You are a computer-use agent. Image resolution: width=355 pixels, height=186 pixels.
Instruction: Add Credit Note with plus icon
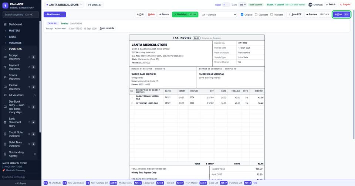coord(33,134)
